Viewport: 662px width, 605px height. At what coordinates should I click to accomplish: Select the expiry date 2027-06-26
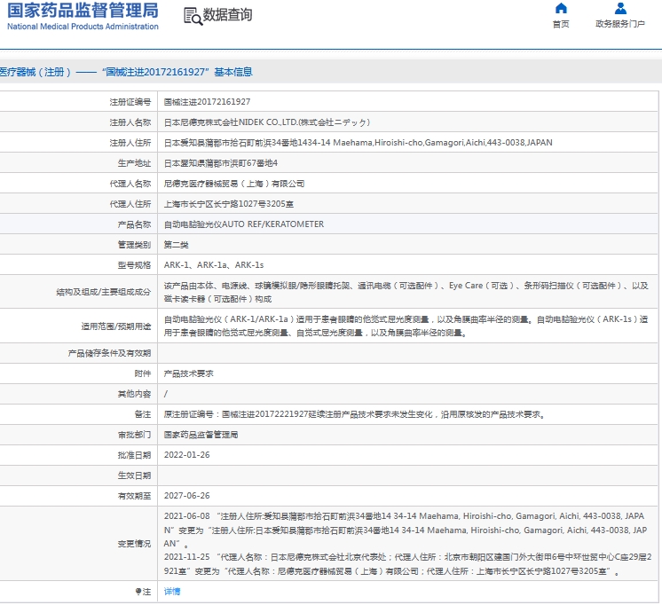186,496
